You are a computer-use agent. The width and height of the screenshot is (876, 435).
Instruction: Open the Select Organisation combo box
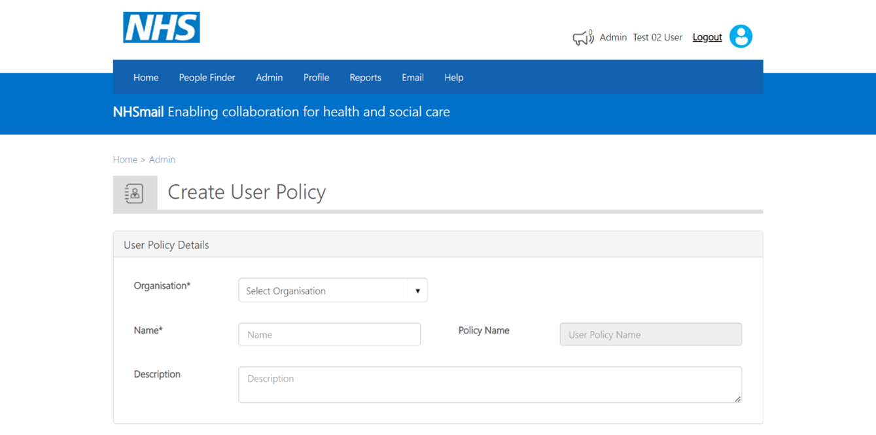coord(333,290)
